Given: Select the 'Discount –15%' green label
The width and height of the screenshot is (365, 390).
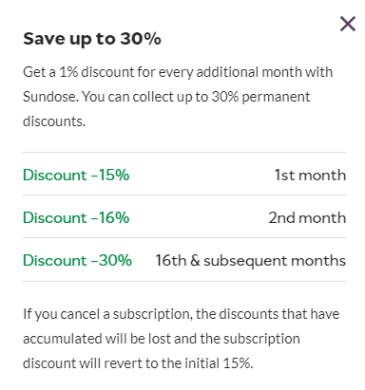Looking at the screenshot, I should (x=76, y=175).
